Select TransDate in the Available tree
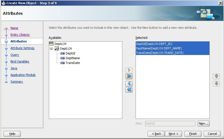This screenshot has width=224, height=139. (73, 63)
